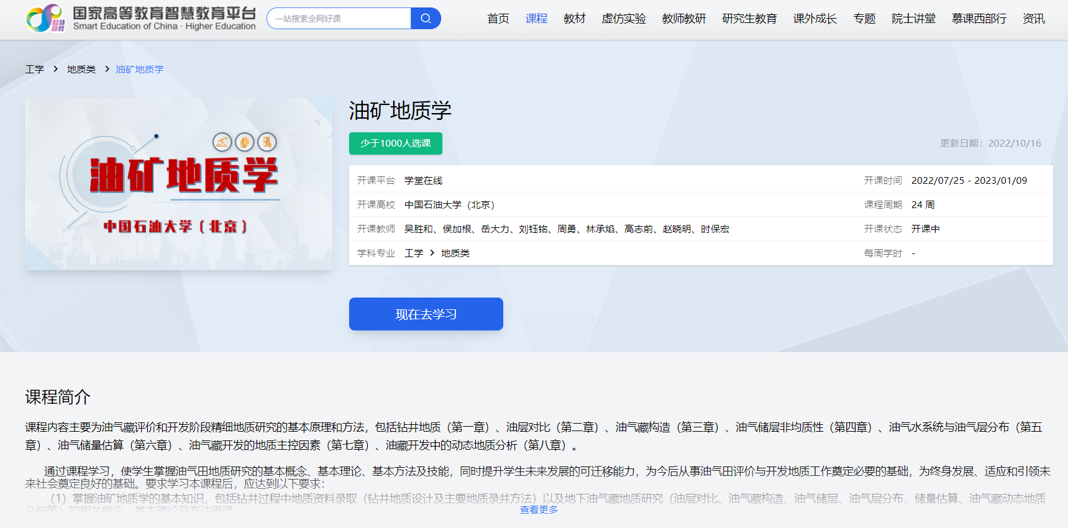
Task: Click the magnifier search icon button
Action: tap(426, 19)
